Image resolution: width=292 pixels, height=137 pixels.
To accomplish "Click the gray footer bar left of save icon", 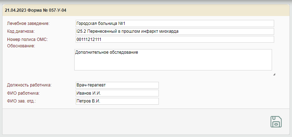I will click(x=130, y=122).
